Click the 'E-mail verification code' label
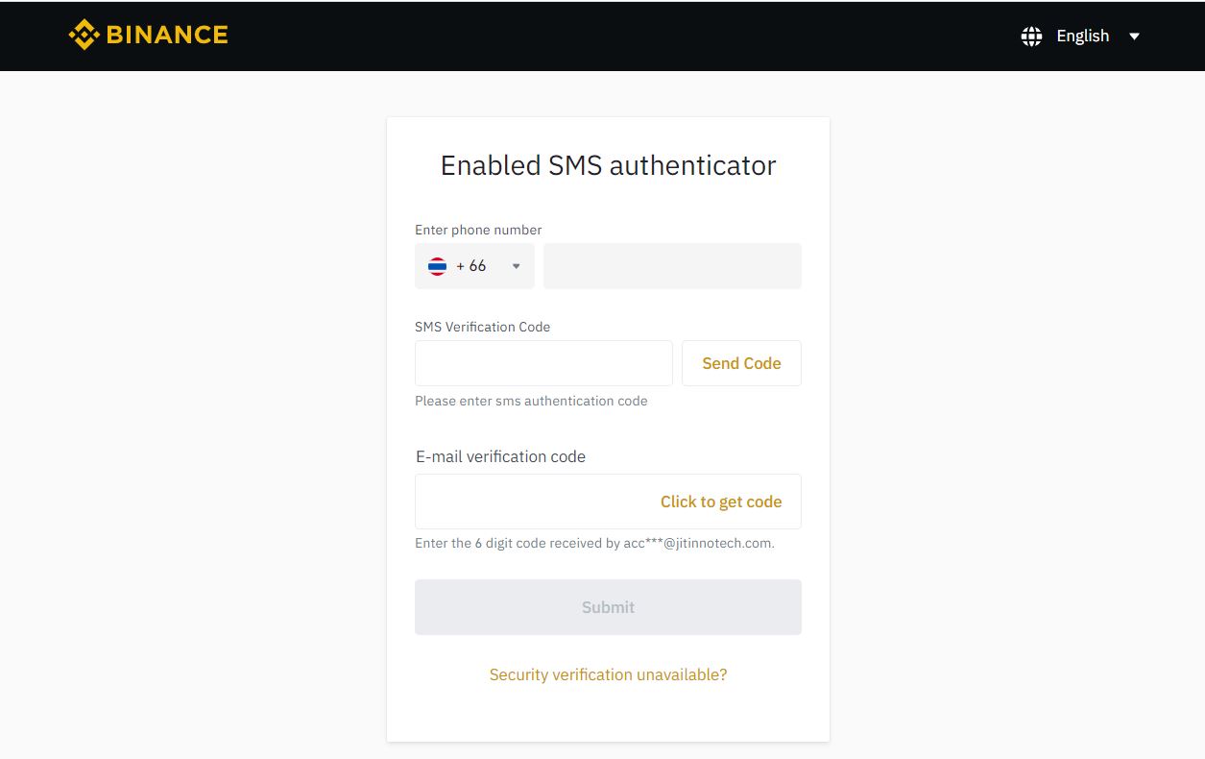This screenshot has height=759, width=1205. click(500, 456)
